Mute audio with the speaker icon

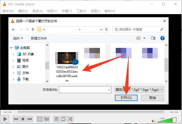click(x=154, y=121)
